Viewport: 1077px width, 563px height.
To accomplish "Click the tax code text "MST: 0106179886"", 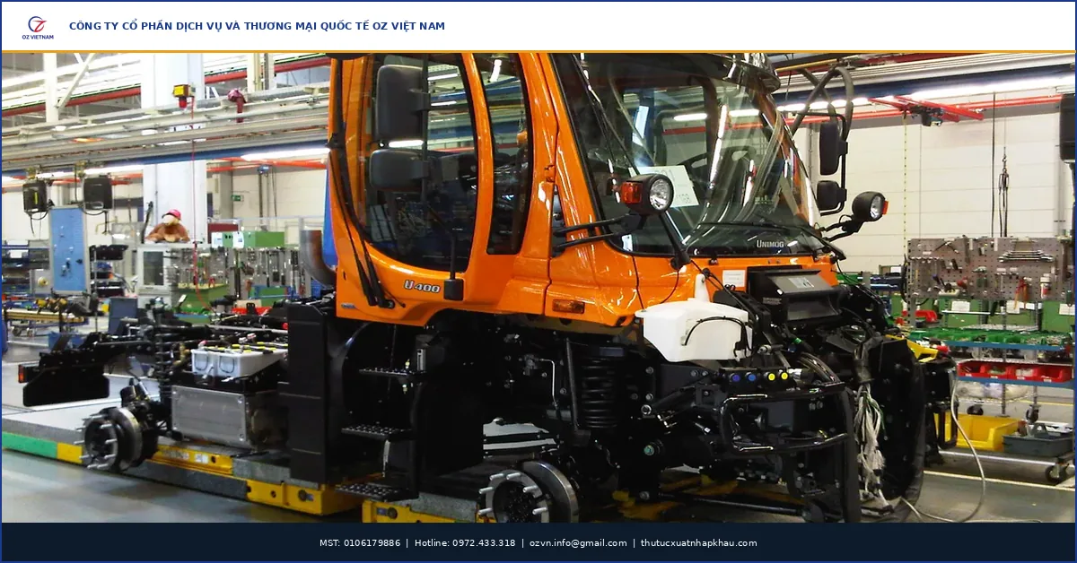I will 360,543.
